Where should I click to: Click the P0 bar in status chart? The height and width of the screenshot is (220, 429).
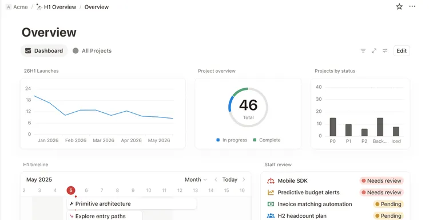(333, 127)
